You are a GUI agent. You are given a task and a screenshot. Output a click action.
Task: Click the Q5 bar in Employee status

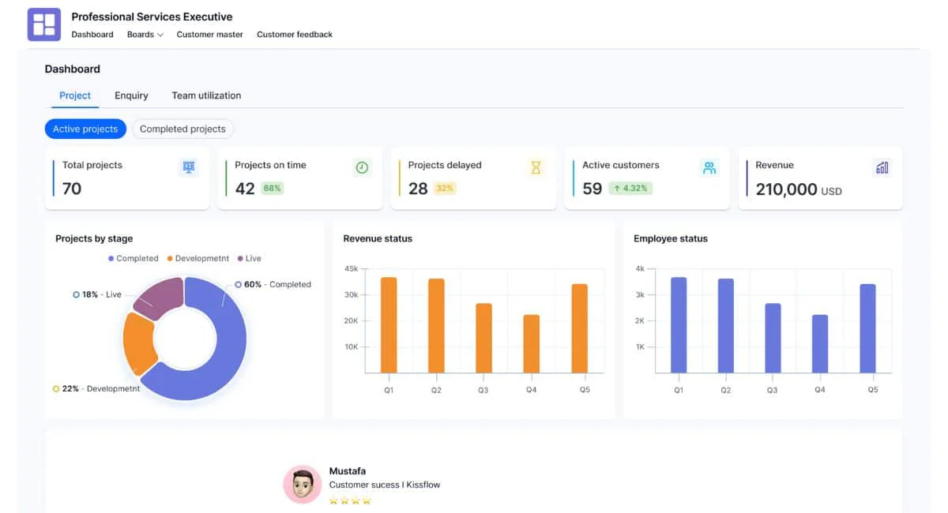click(x=868, y=328)
